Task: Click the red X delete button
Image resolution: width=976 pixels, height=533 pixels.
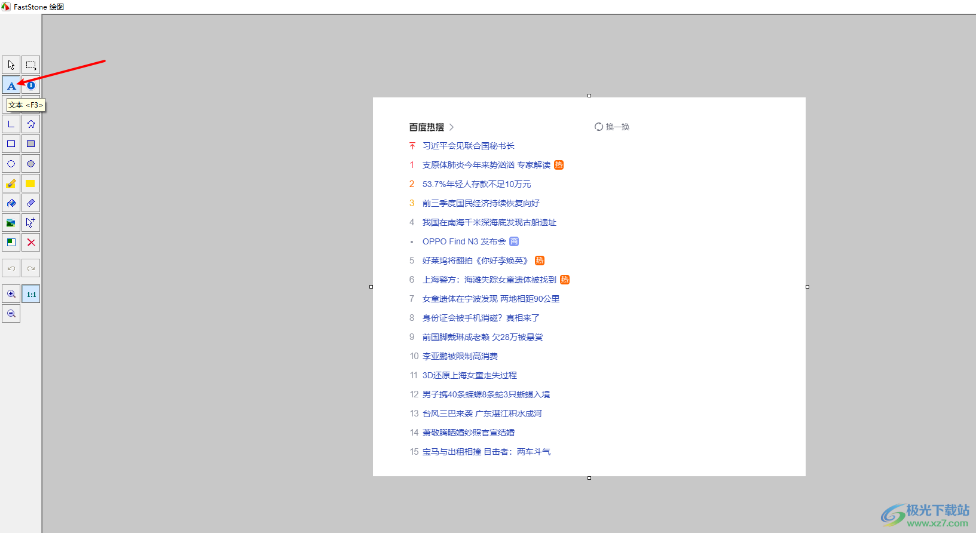Action: tap(31, 243)
